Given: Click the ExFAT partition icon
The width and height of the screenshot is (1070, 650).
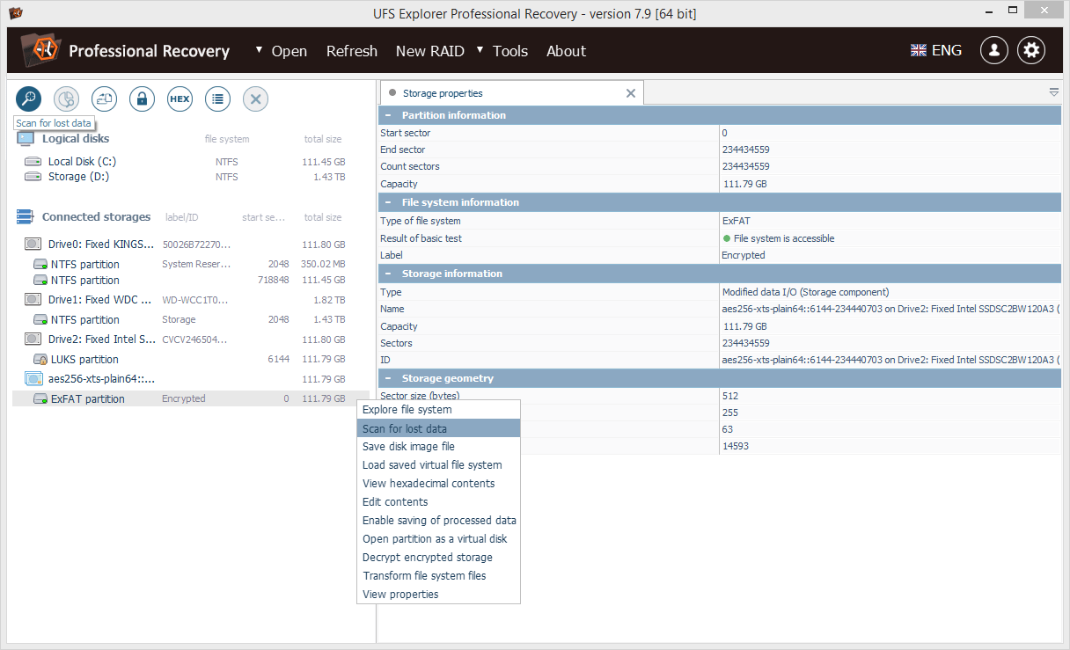Looking at the screenshot, I should click(40, 398).
